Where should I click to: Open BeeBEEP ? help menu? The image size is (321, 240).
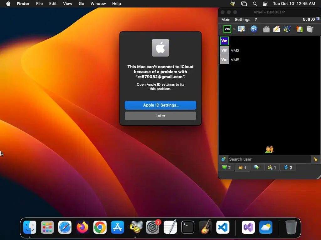256,20
